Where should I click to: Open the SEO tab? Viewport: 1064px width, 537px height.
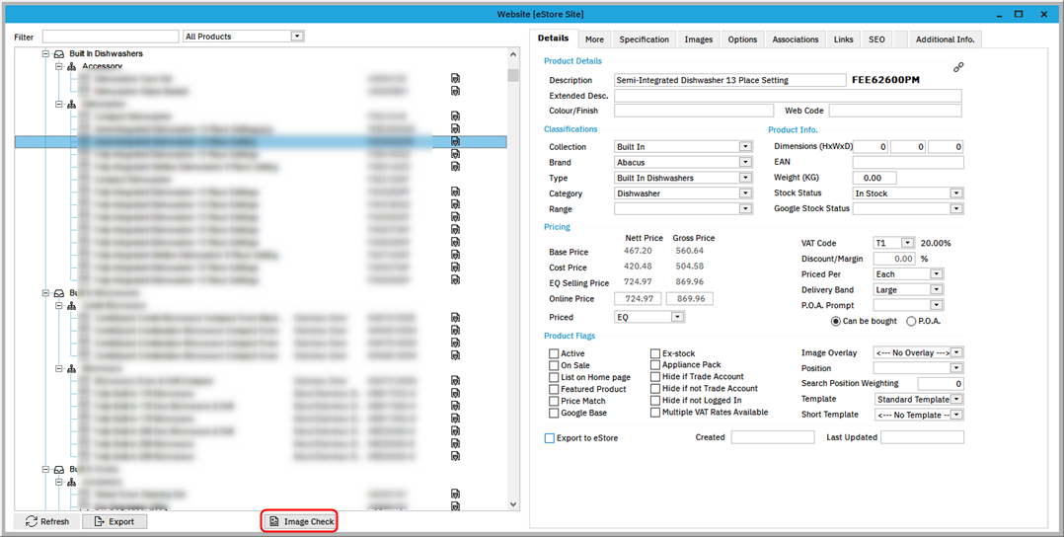(876, 39)
